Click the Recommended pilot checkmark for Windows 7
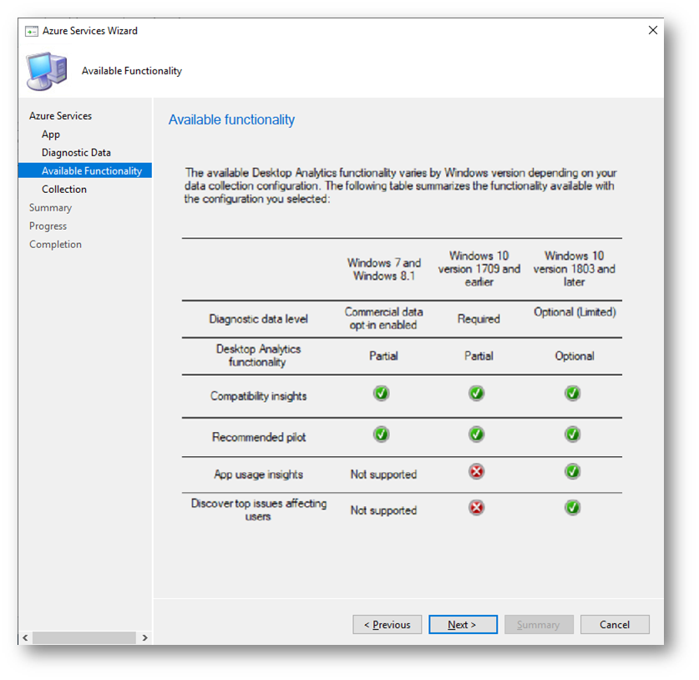 pyautogui.click(x=381, y=434)
